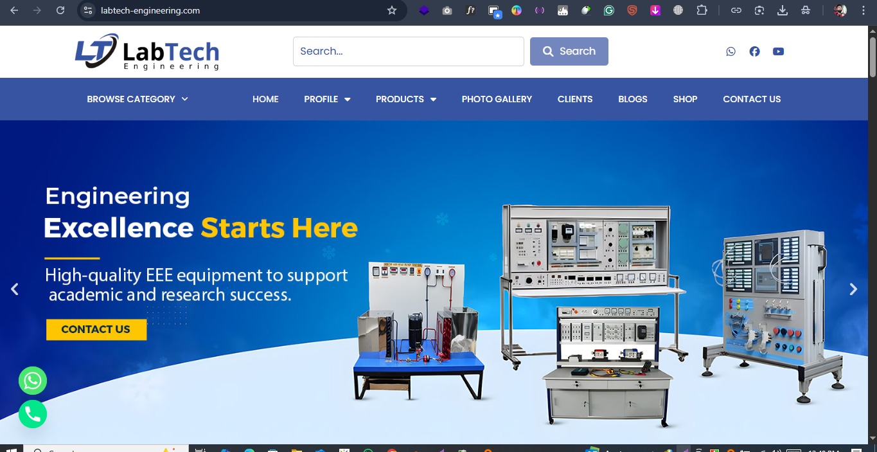Click the YouTube icon in the header

click(x=778, y=51)
